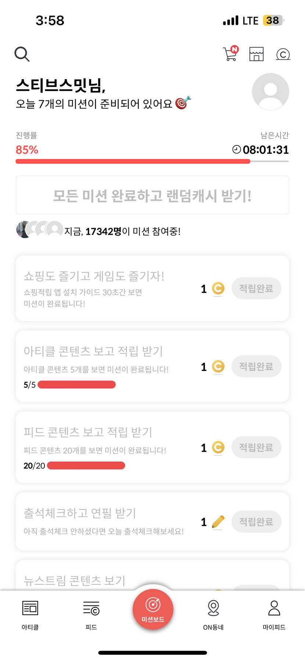Tap the 85% mission progress bar

click(x=152, y=161)
